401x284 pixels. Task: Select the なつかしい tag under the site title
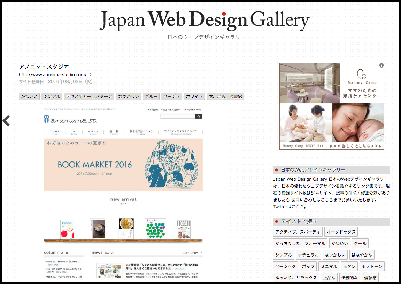point(128,96)
